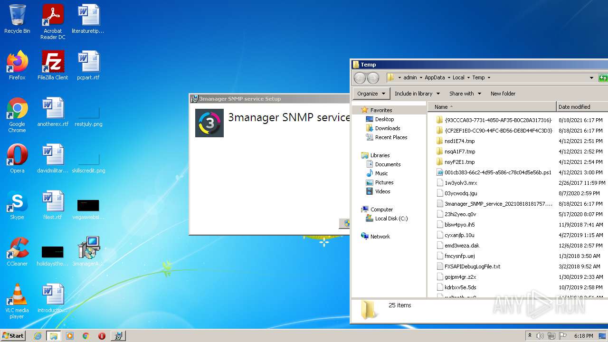Click the Start button
Viewport: 608px width, 342px height.
[x=13, y=336]
